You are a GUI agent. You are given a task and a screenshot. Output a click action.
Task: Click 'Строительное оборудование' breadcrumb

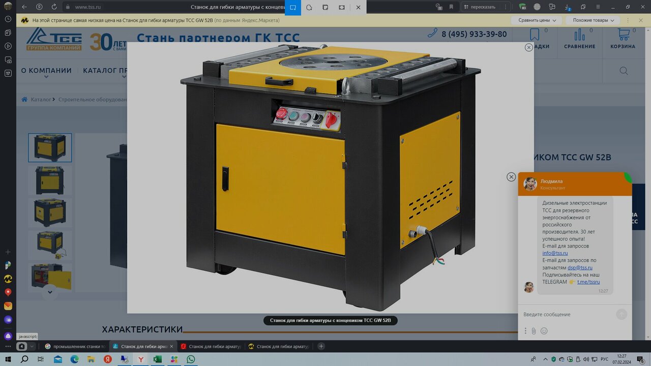click(x=93, y=100)
